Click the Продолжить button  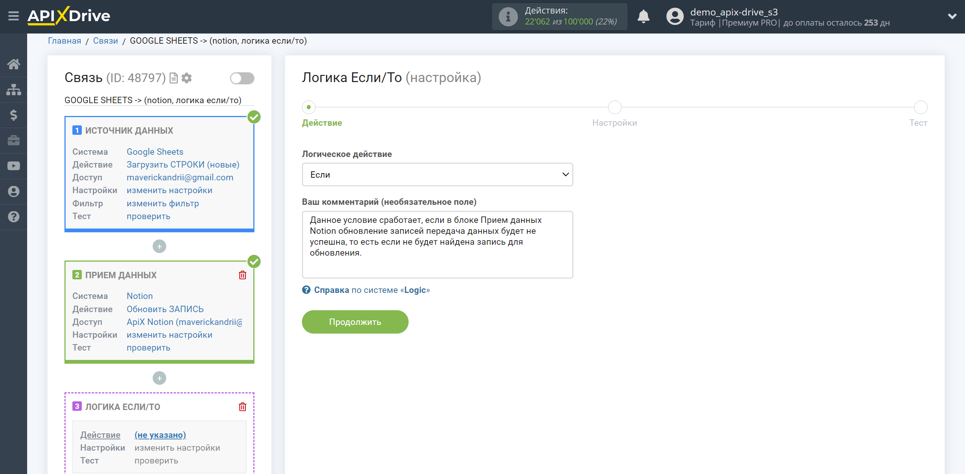point(355,322)
